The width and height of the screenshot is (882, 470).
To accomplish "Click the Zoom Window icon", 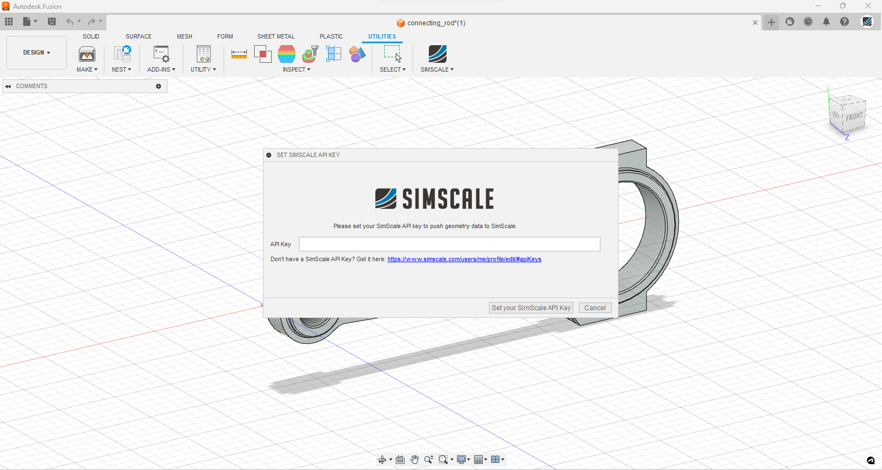I will click(443, 460).
